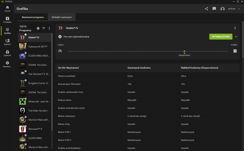This screenshot has width=244, height=151.
Task: Click the Výkon performance gauge icon
Action: click(60, 51)
